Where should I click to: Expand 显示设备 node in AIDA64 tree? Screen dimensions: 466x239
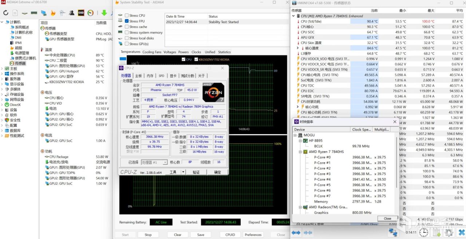[x=3, y=84]
